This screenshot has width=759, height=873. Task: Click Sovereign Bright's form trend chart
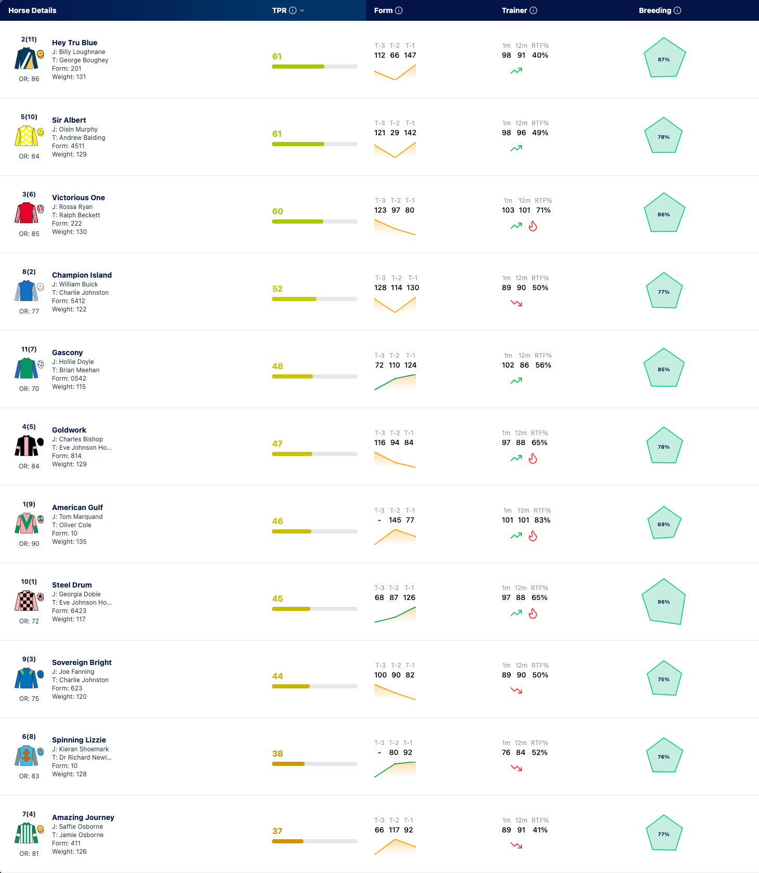[395, 692]
